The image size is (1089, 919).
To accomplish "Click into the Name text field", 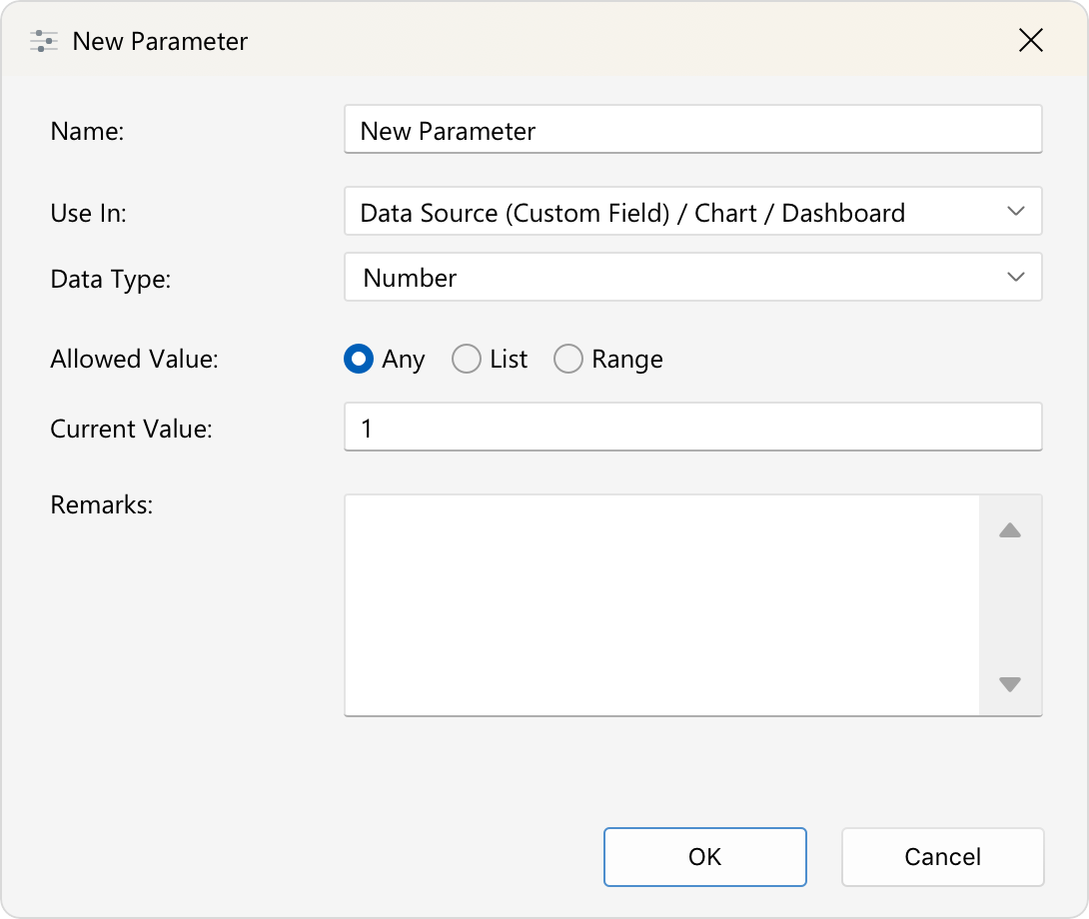I will pos(693,129).
